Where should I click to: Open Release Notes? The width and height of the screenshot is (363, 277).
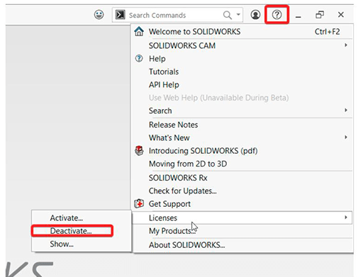click(x=242, y=125)
